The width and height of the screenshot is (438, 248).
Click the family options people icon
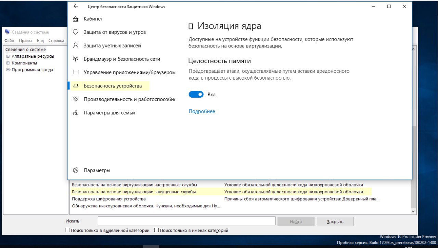(76, 113)
